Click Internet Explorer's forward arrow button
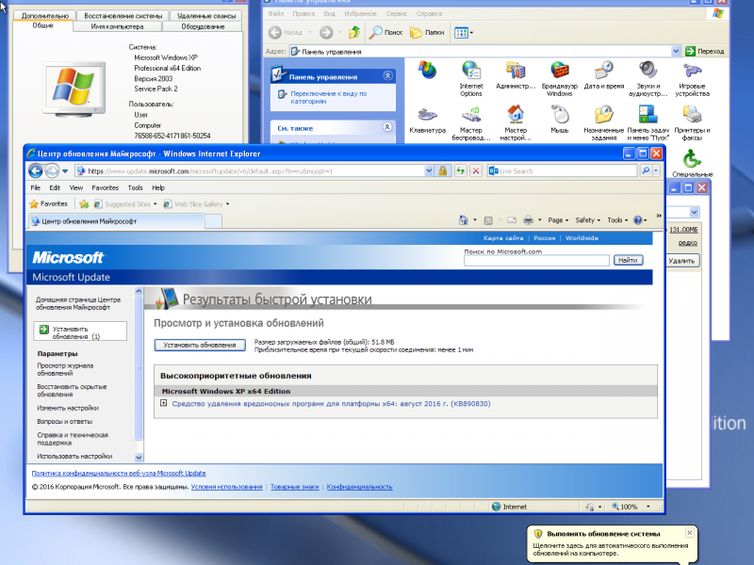This screenshot has width=754, height=565. point(52,170)
